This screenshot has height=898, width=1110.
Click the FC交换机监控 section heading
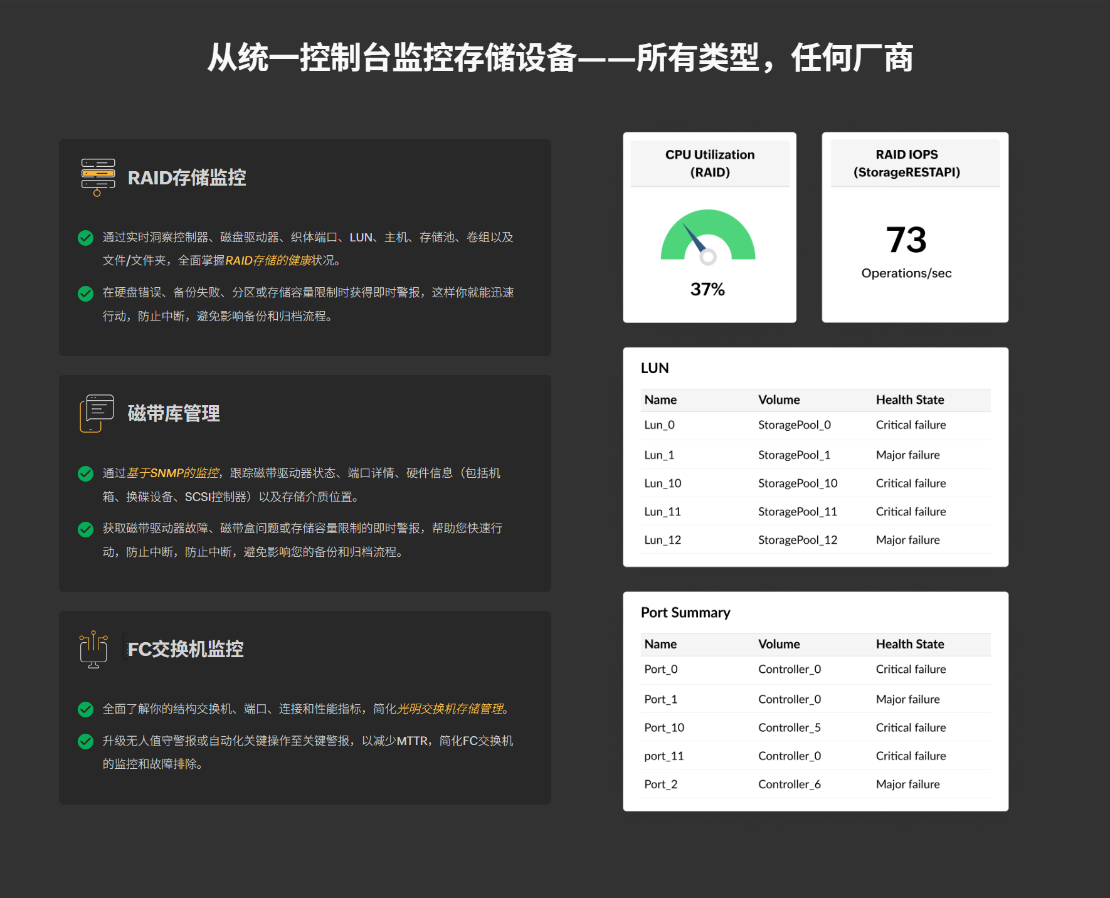[x=186, y=649]
